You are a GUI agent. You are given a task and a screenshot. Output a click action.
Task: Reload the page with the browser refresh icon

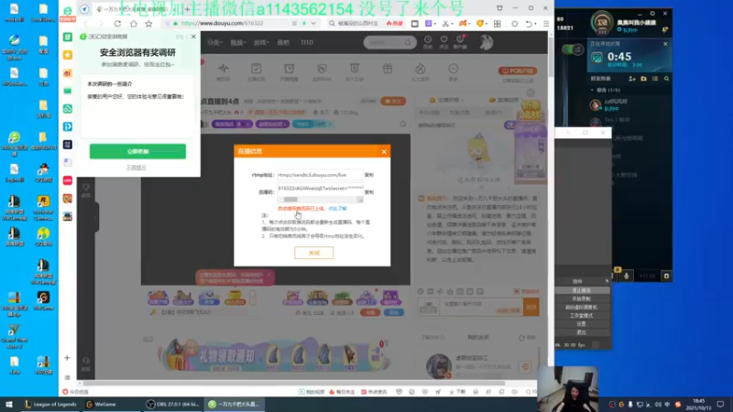(117, 24)
